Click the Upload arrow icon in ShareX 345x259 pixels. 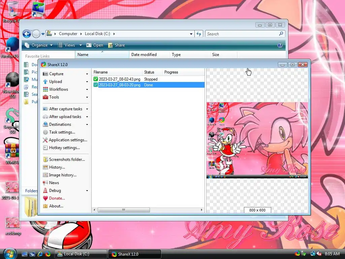(x=45, y=82)
